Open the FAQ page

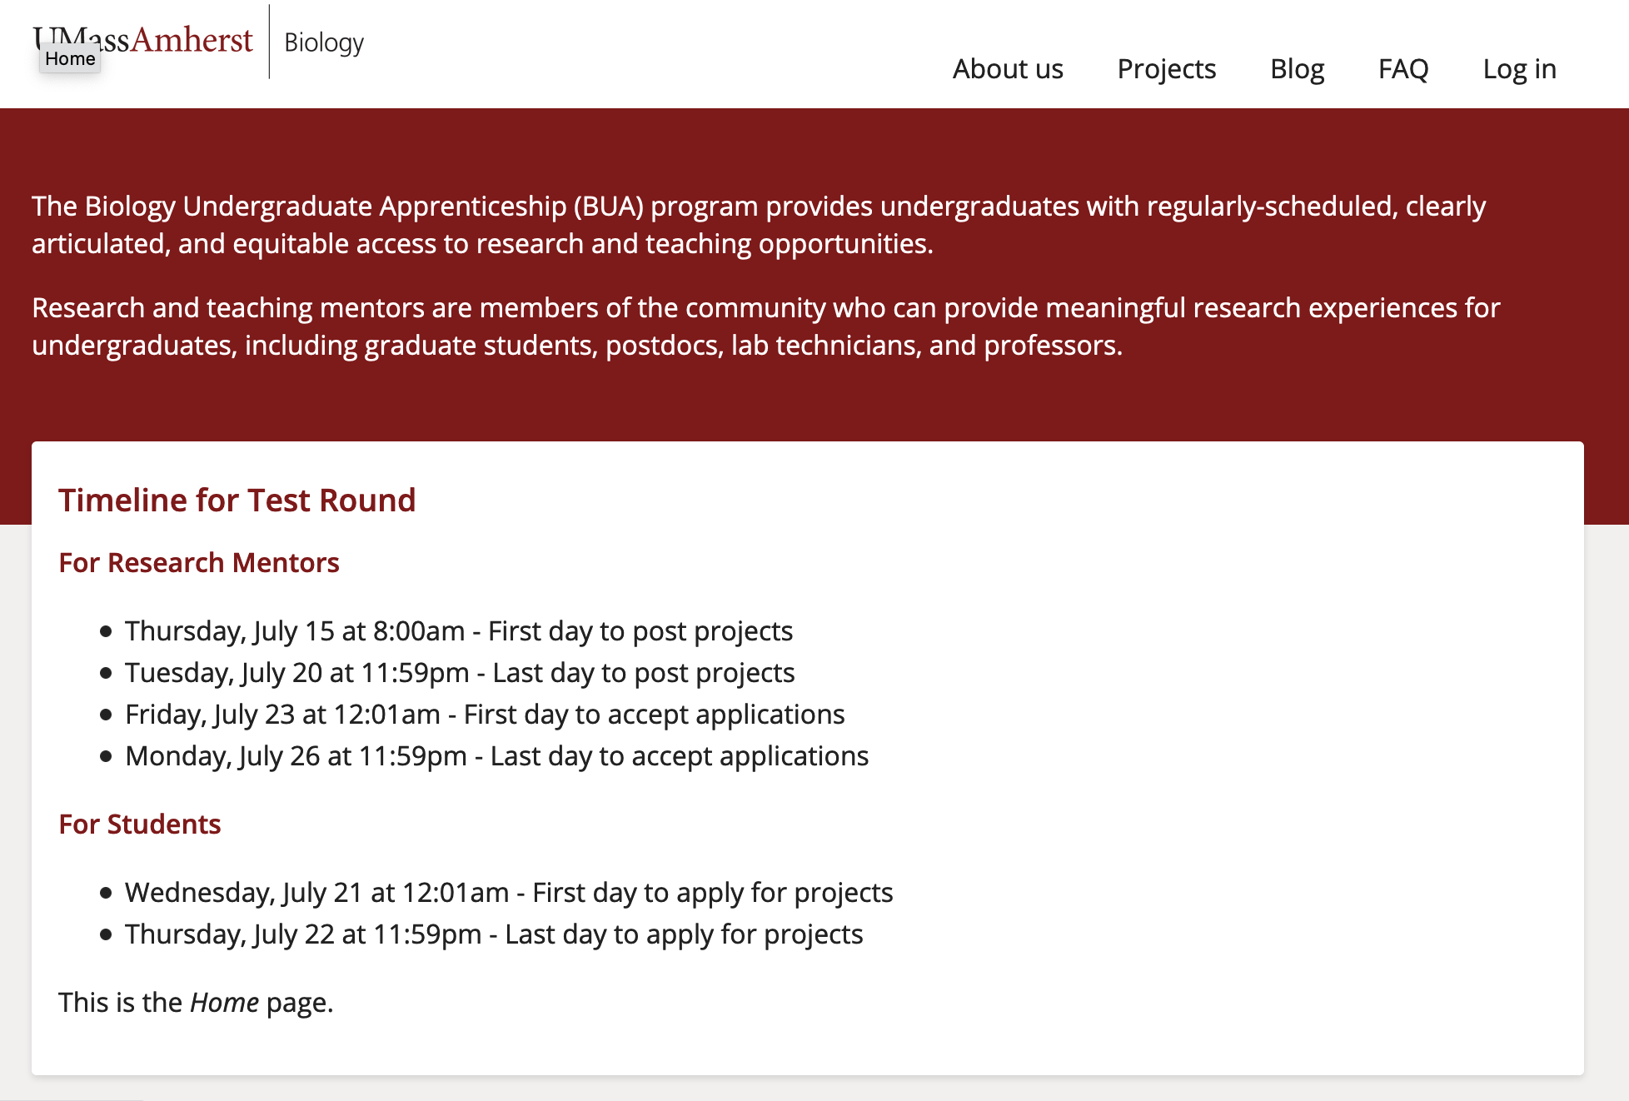[1403, 69]
